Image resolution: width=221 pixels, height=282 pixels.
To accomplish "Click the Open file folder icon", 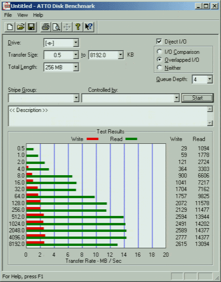I will point(21,27).
